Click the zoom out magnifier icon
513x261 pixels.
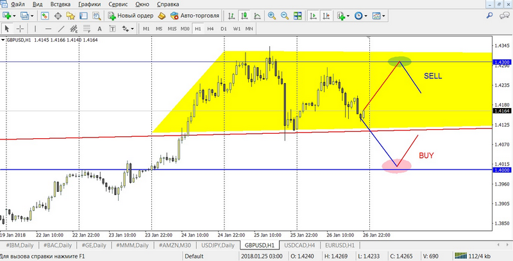click(x=284, y=16)
